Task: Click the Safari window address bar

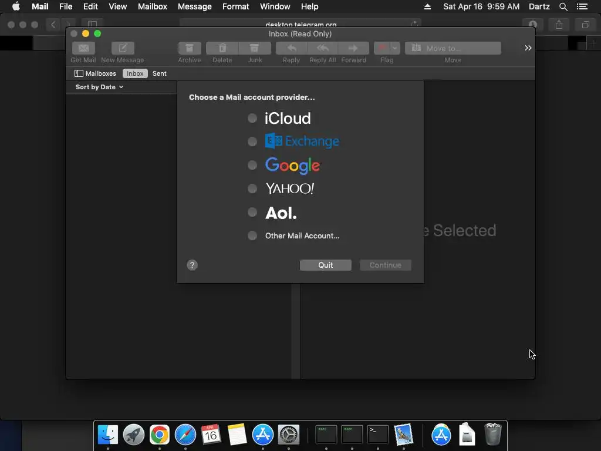Action: tap(300, 24)
